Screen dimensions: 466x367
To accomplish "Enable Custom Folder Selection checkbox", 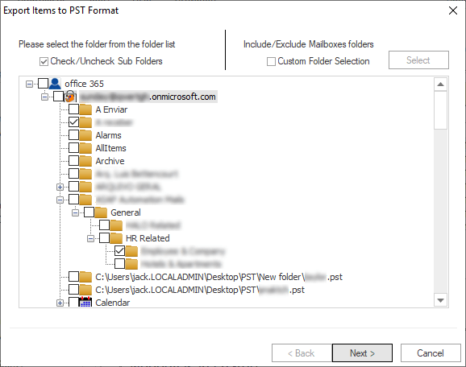I will coord(271,61).
